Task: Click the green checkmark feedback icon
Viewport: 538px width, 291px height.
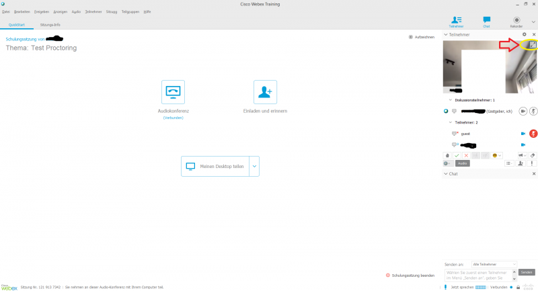Action: click(x=457, y=155)
